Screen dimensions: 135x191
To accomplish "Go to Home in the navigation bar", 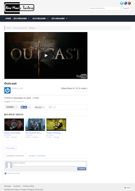I will (x=8, y=19).
